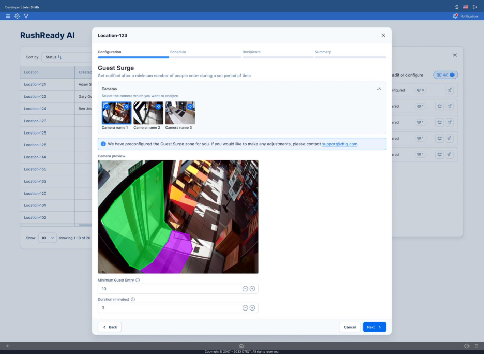Select the Camera name 3 thumbnail
484x354 pixels.
click(180, 113)
